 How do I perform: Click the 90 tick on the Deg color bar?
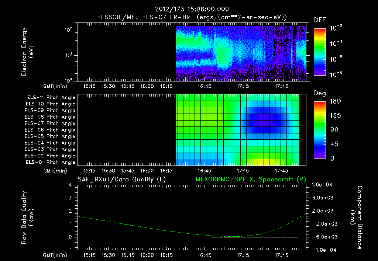click(x=334, y=130)
